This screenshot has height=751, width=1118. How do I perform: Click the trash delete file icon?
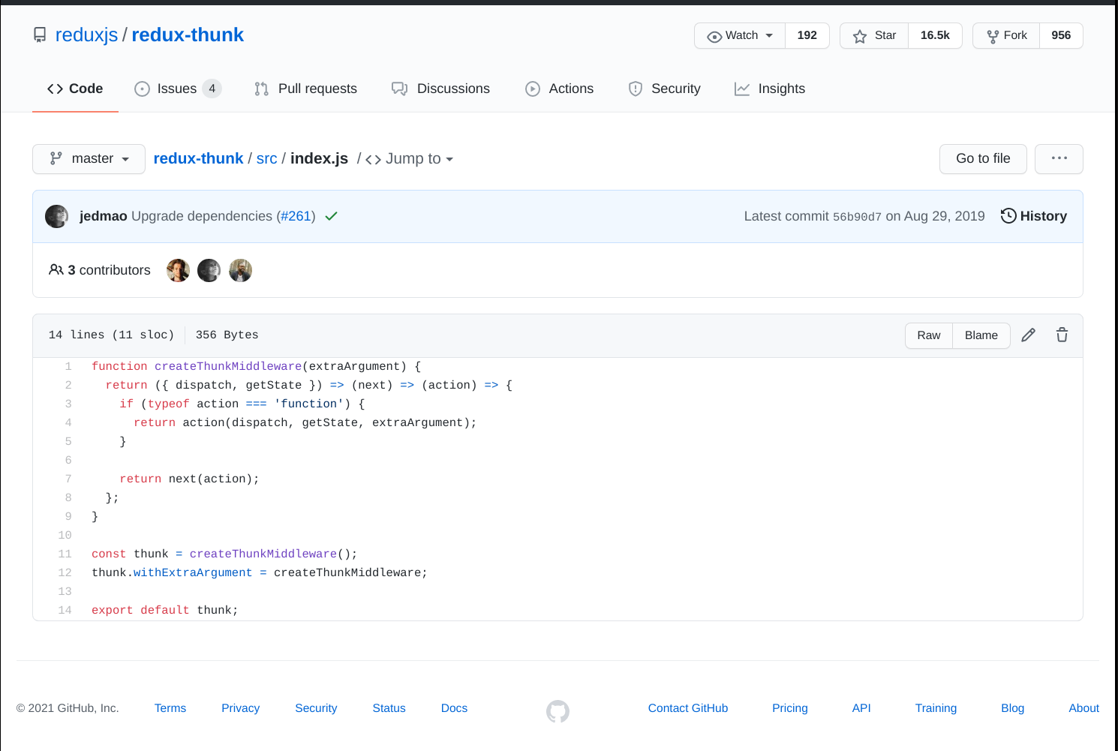point(1062,335)
